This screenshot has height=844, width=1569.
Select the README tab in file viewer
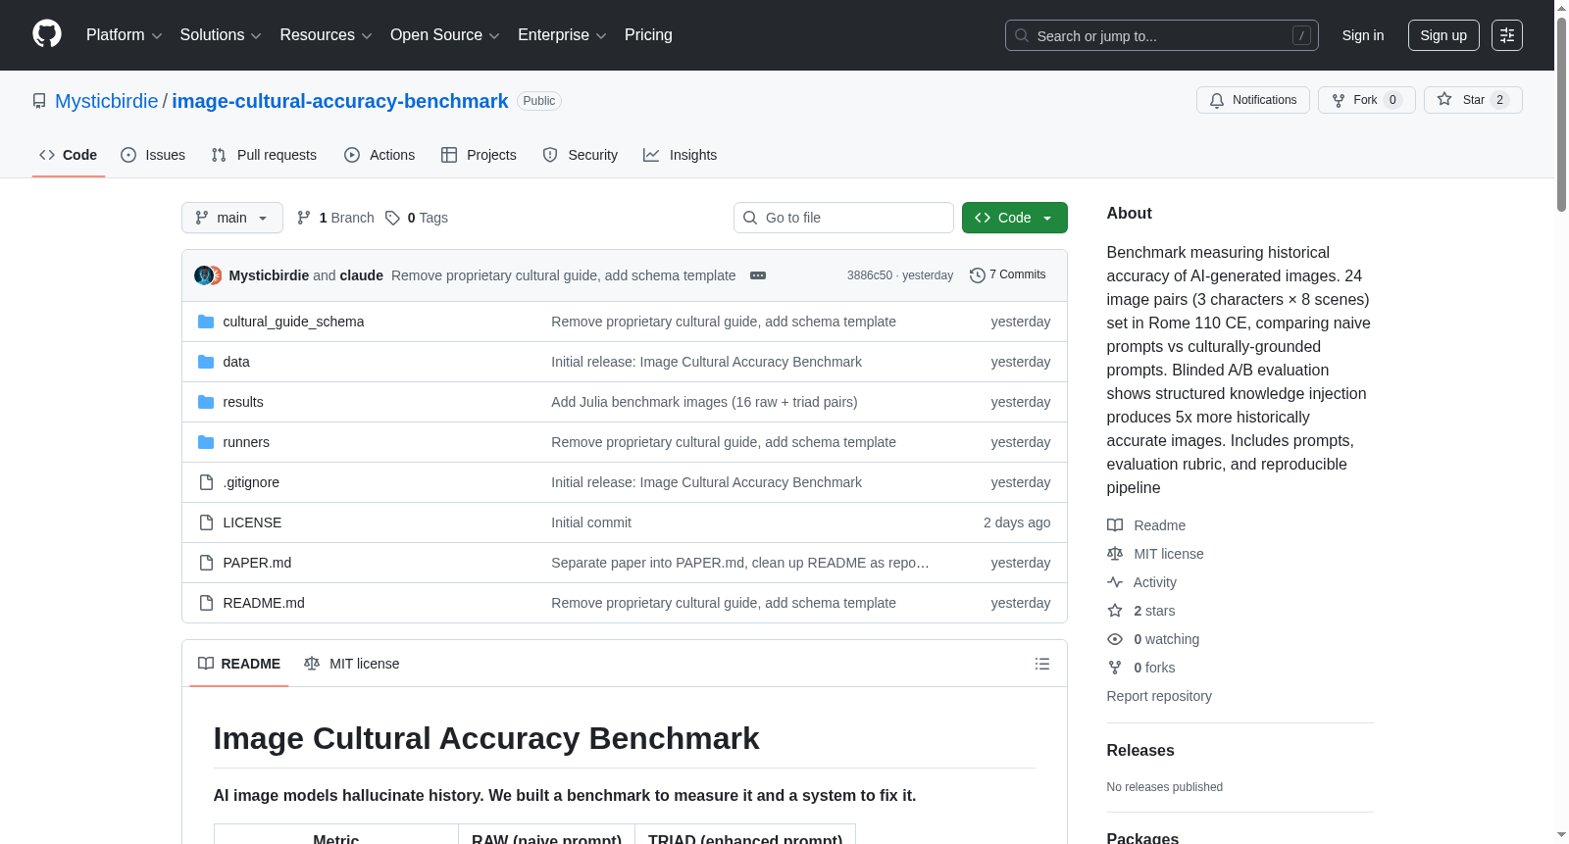(239, 664)
